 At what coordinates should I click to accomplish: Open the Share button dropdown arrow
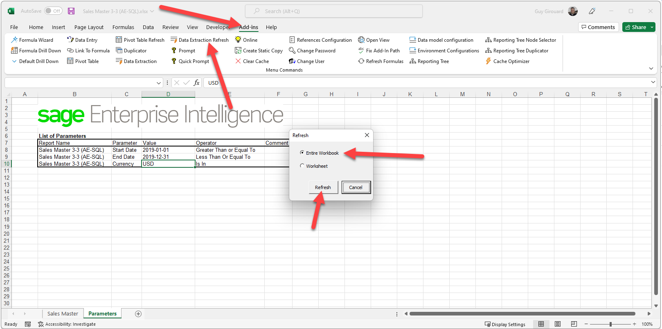[652, 27]
